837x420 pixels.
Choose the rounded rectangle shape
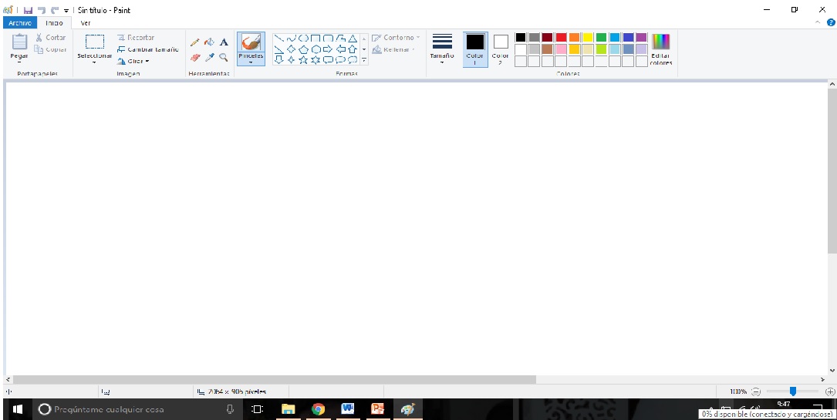point(328,39)
